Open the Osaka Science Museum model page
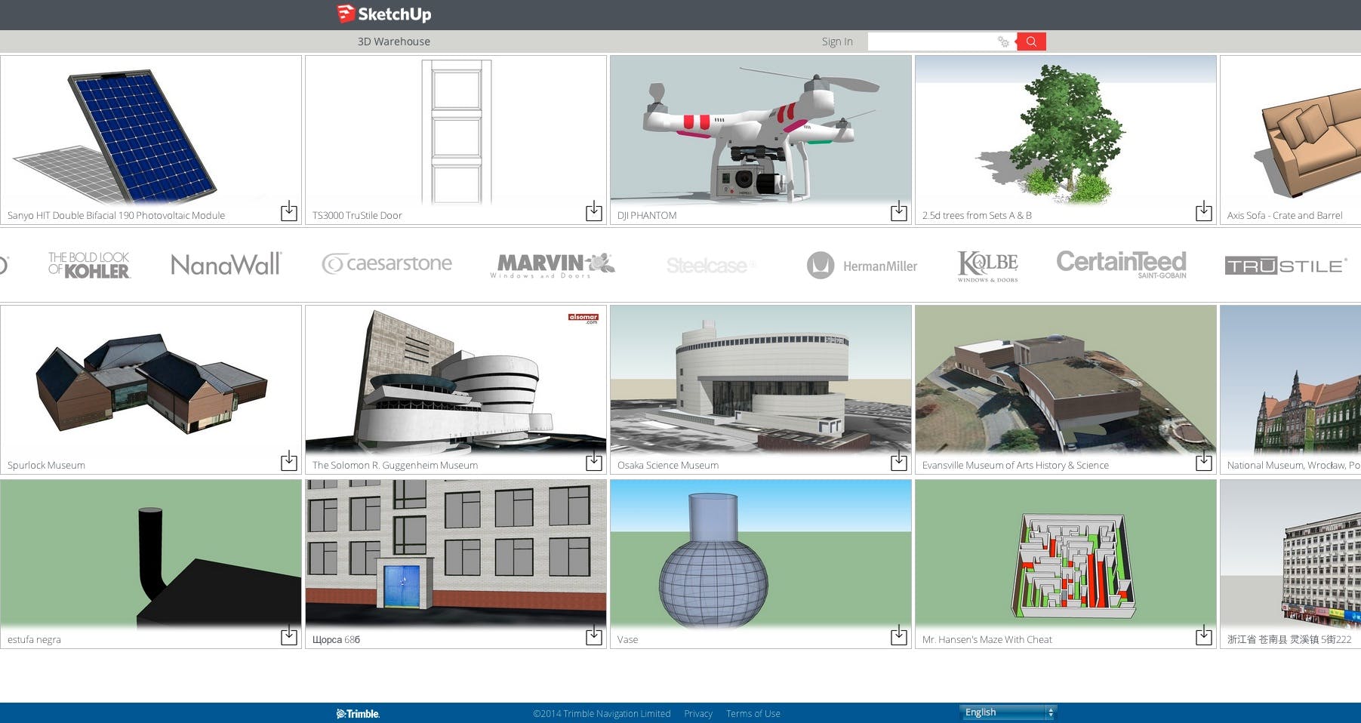Image resolution: width=1361 pixels, height=723 pixels. [667, 465]
